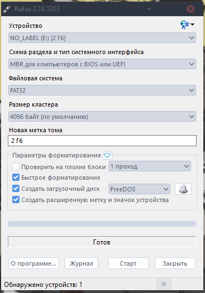Open the FreeDOS boot type dropdown
The width and height of the screenshot is (205, 293).
(x=139, y=189)
